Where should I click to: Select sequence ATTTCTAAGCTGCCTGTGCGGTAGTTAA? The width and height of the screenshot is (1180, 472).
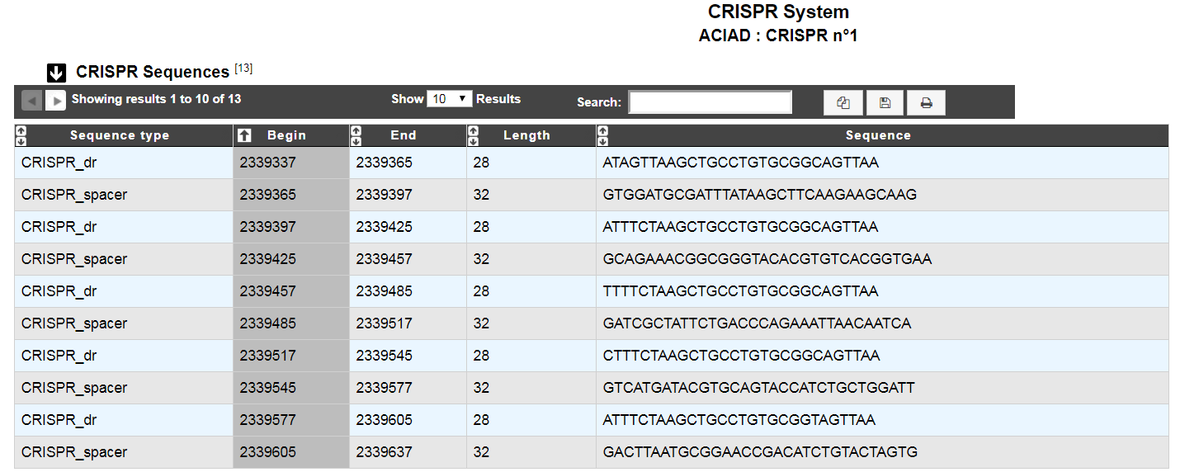tap(739, 420)
